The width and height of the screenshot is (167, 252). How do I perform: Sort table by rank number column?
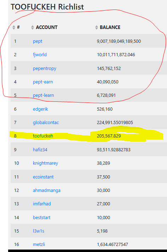pyautogui.click(x=14, y=27)
